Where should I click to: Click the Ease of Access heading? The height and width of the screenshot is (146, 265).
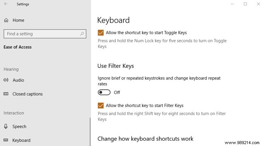17,47
